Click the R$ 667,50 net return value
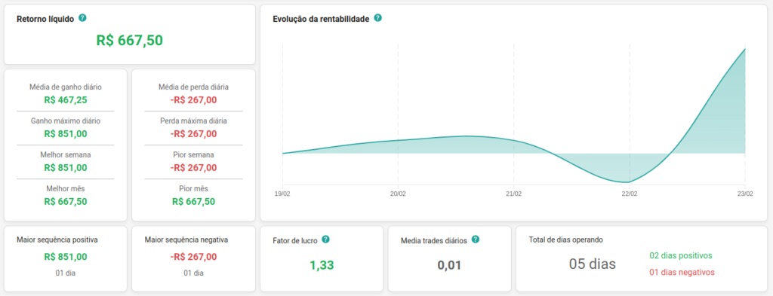The height and width of the screenshot is (296, 773). click(130, 41)
